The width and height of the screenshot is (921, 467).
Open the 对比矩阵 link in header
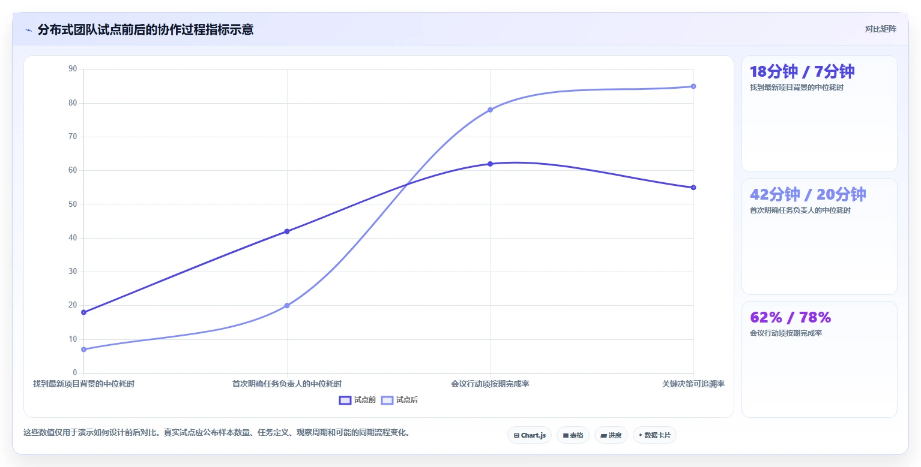(x=880, y=29)
